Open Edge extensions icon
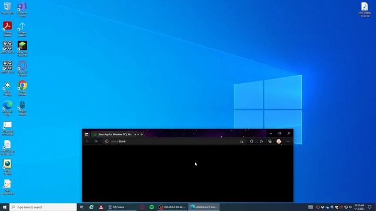 click(251, 141)
